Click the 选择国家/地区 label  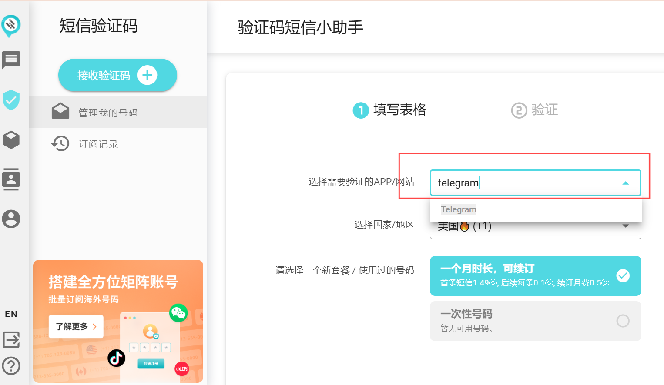384,225
